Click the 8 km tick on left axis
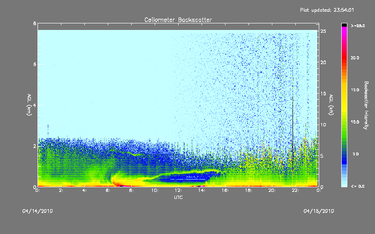375x234 pixels. (35, 23)
